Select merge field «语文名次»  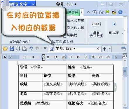53,94
